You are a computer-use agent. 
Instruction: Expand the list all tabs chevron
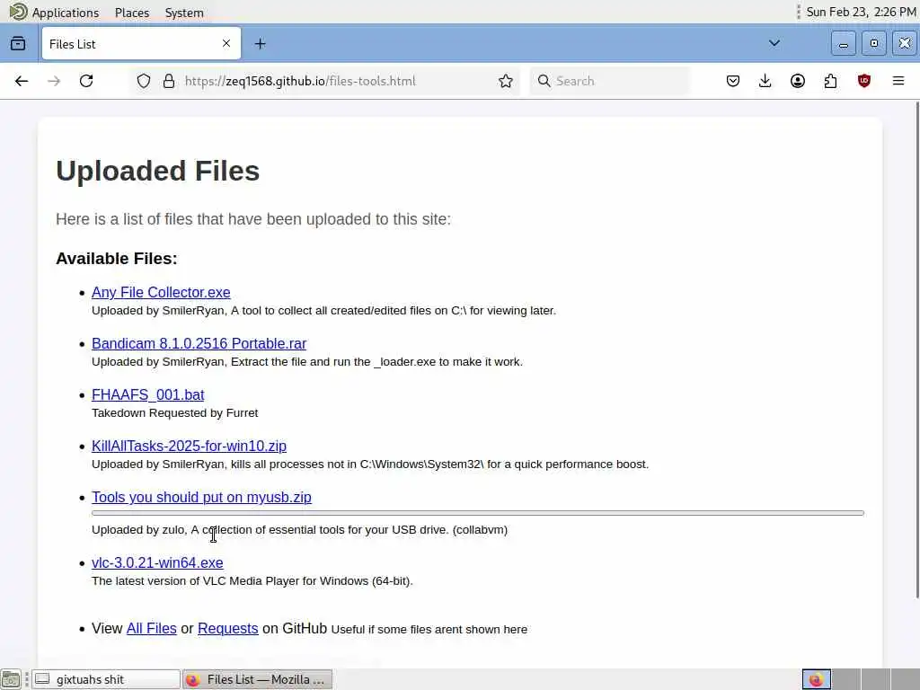click(774, 43)
